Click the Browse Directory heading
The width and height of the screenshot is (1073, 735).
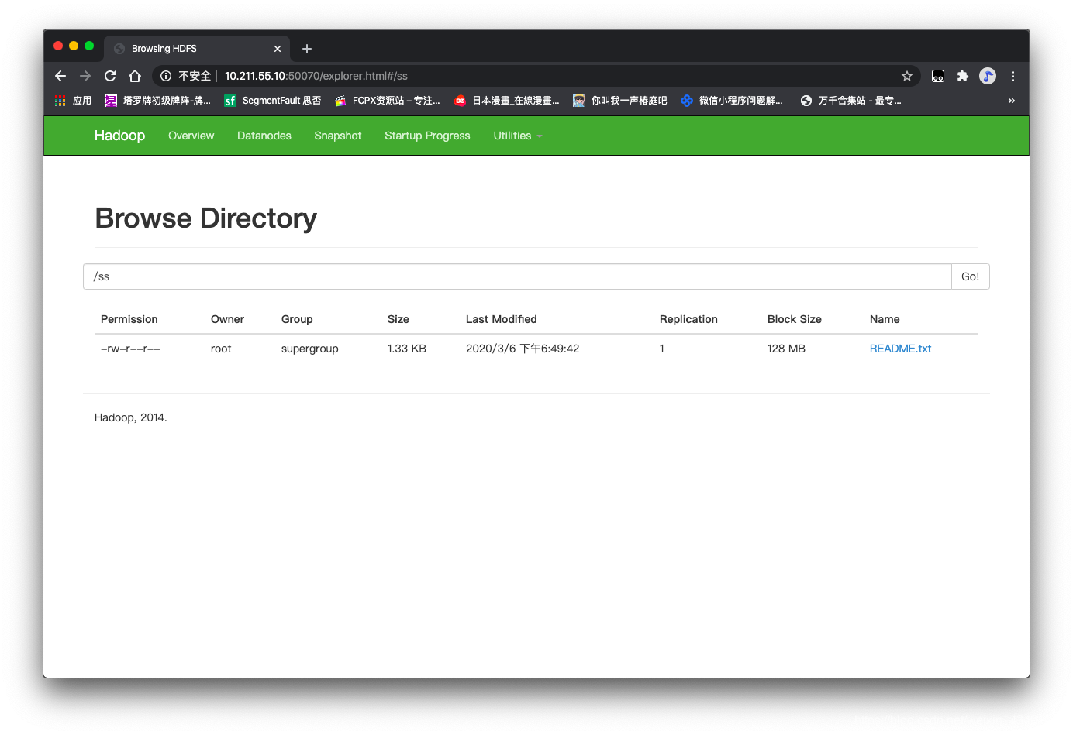pos(205,218)
